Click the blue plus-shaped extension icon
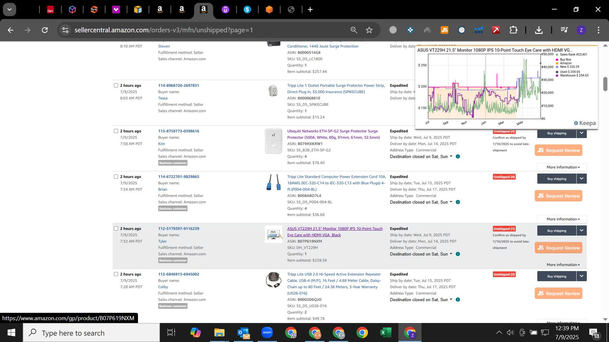Screen dimensions: 609x342 [x=410, y=30]
